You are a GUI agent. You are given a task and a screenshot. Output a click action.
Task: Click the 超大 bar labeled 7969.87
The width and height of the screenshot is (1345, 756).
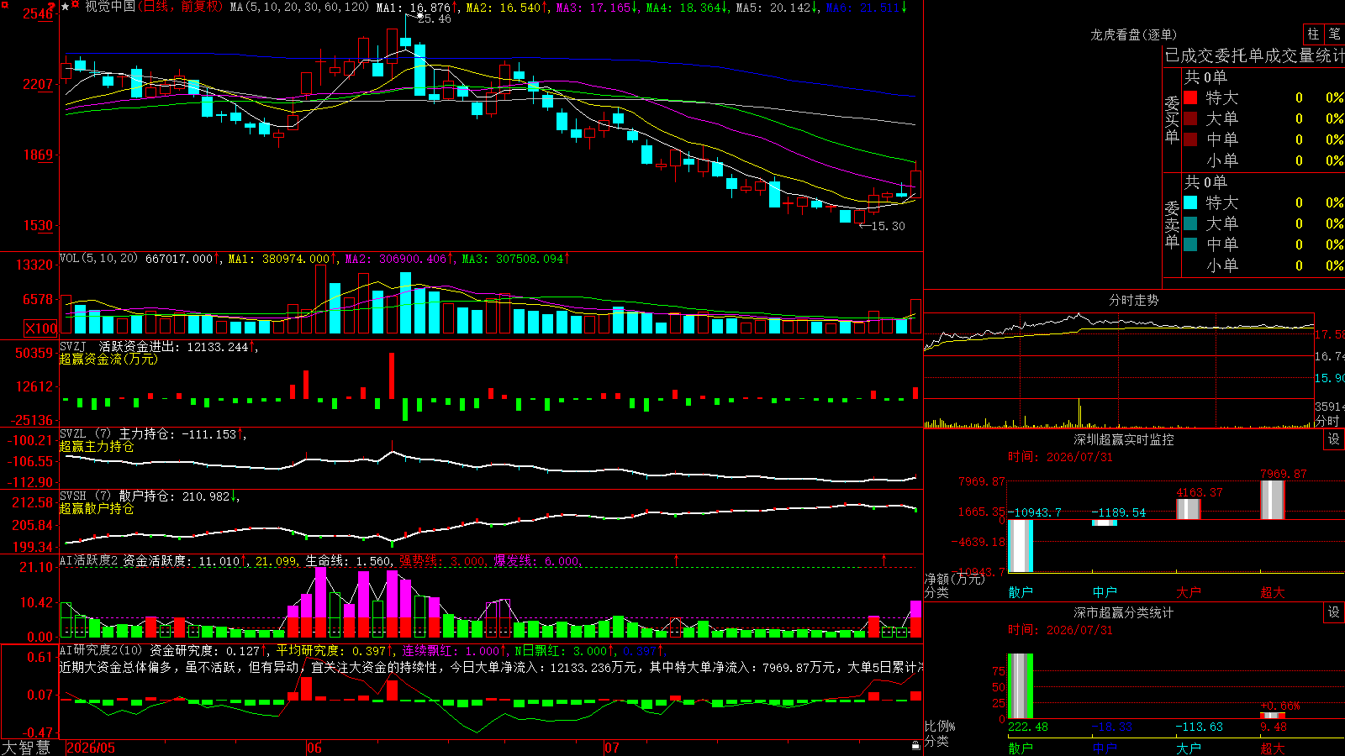tap(1273, 500)
